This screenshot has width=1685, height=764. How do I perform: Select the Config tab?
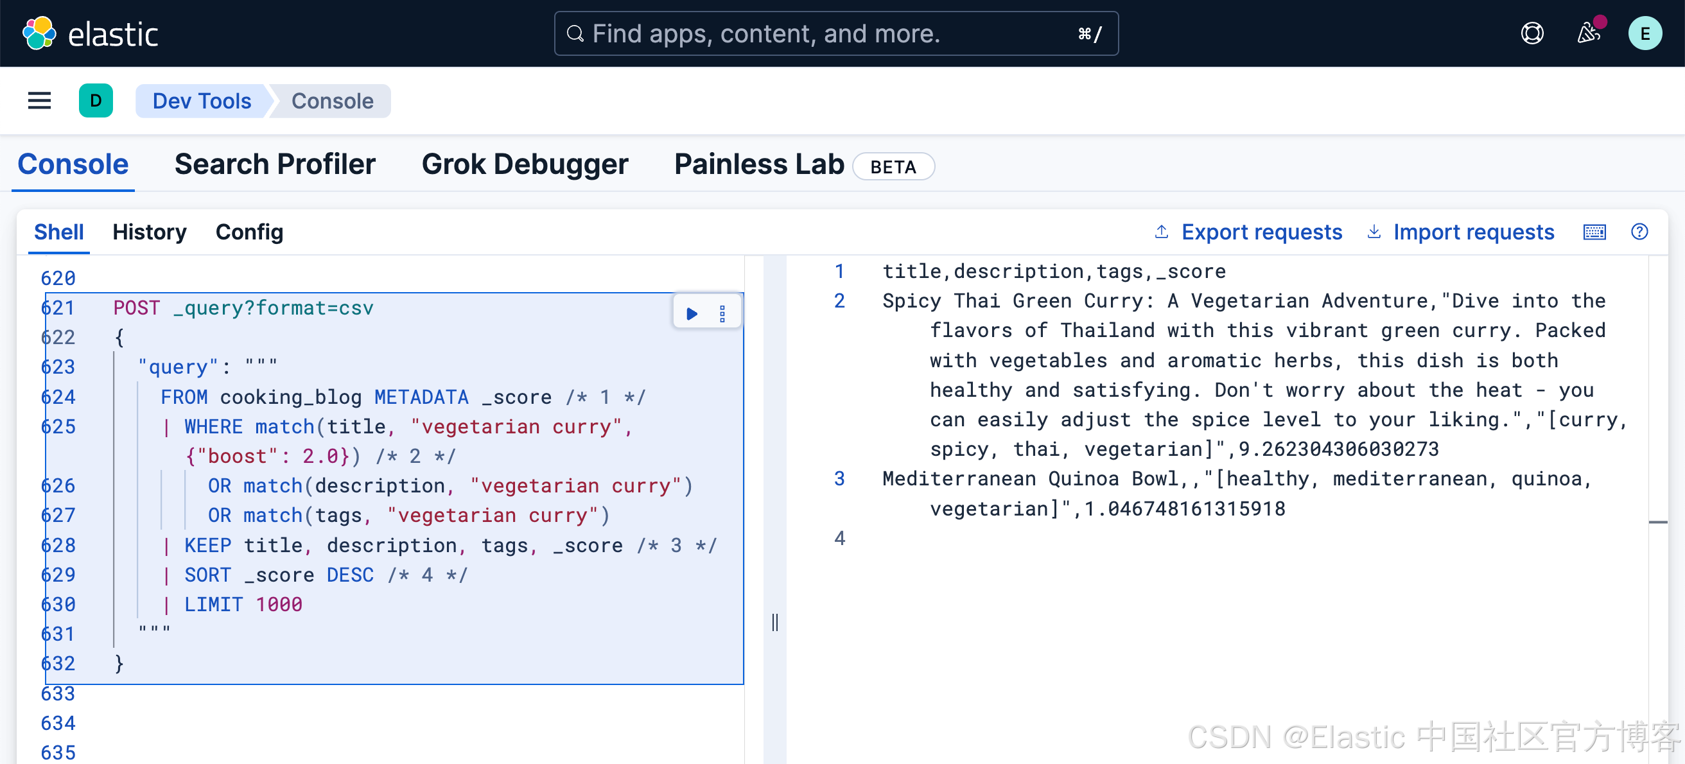pyautogui.click(x=249, y=232)
